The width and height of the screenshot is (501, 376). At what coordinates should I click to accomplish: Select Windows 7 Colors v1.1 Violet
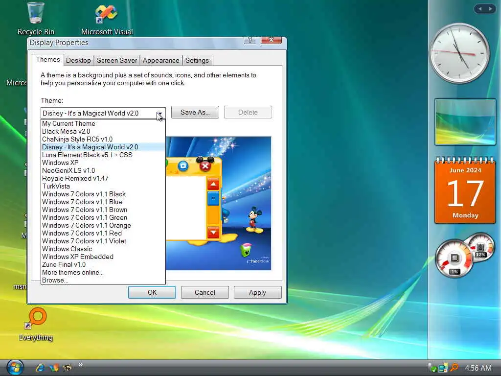click(103, 241)
